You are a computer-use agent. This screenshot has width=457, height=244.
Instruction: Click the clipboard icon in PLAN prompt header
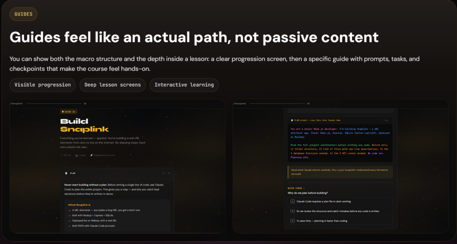(x=292, y=120)
